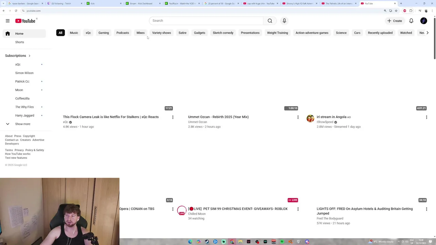This screenshot has height=245, width=436.
Task: Open Steam from the taskbar
Action: (x=207, y=242)
